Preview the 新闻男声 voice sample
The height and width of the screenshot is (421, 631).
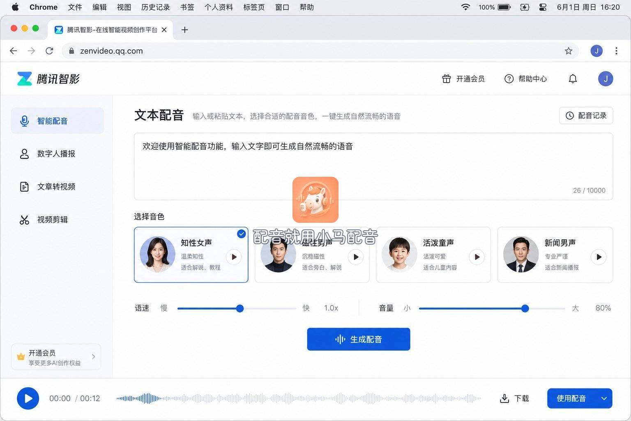[599, 257]
